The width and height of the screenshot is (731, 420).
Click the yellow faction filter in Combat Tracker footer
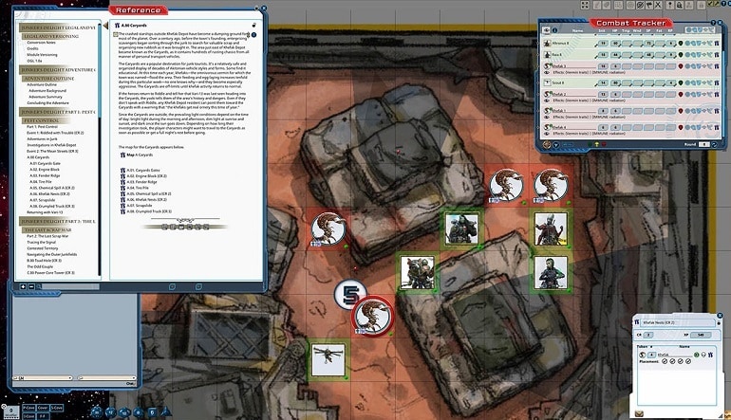coord(597,144)
